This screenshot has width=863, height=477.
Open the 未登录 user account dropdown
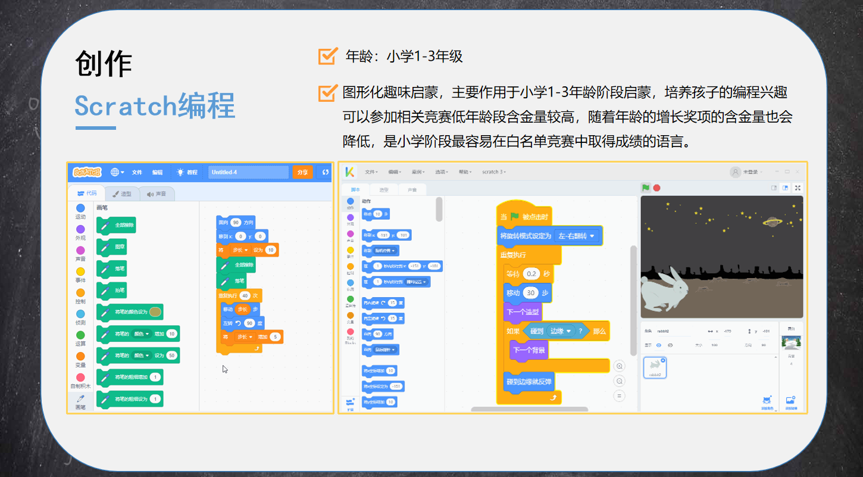pyautogui.click(x=747, y=172)
